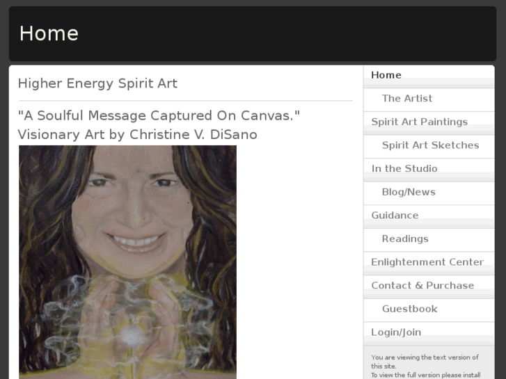Click Visionary Art by Christine DiSano text
The image size is (506, 379).
137,134
